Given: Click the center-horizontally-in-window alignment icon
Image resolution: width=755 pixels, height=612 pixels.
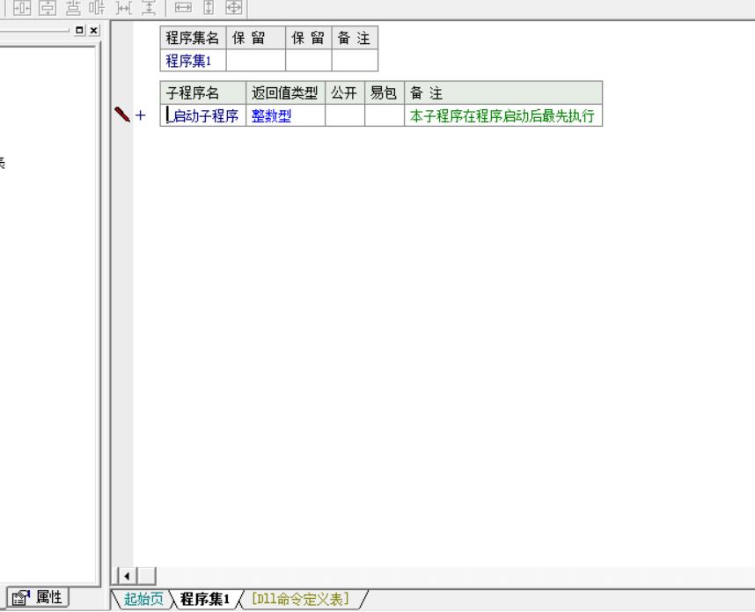Looking at the screenshot, I should (x=22, y=7).
